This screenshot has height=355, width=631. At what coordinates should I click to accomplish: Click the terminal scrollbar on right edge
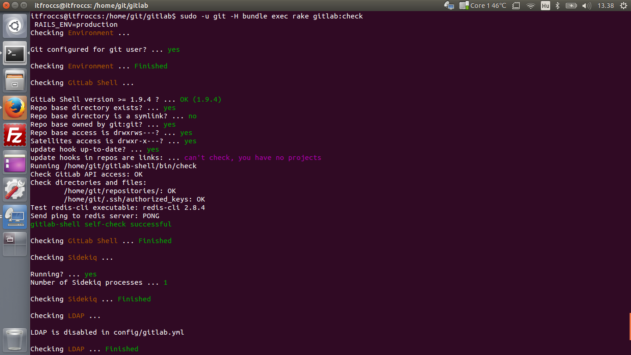[630, 326]
